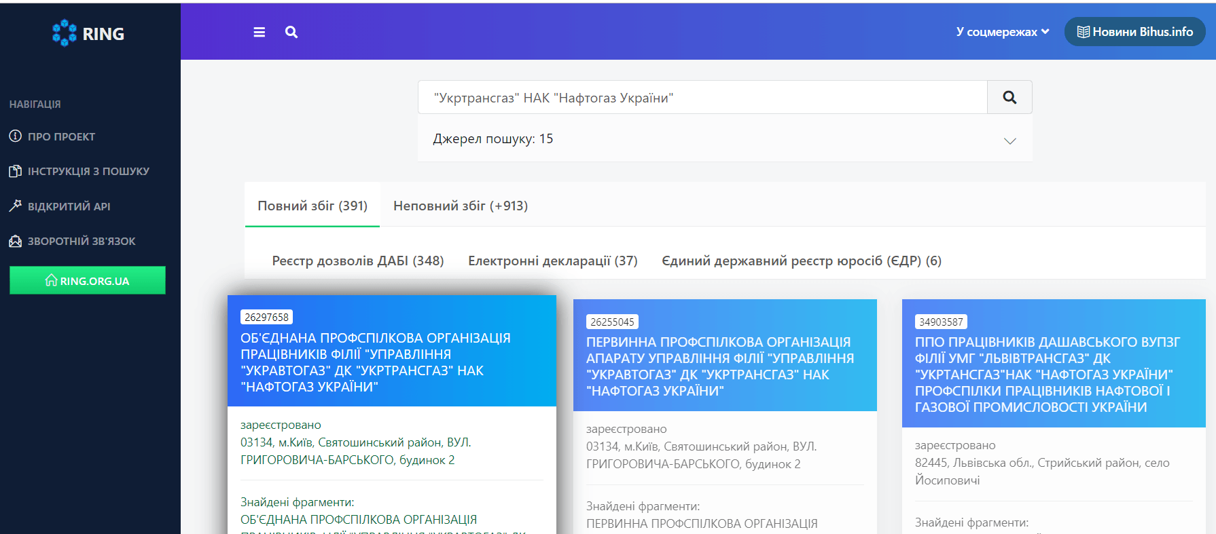Click the address in card 26255045
This screenshot has height=534, width=1216.
tap(701, 455)
